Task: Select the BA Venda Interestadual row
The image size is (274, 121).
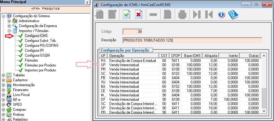Action: tap(180, 87)
